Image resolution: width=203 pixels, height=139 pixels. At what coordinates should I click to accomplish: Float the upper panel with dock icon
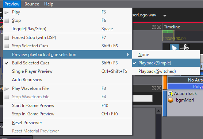[154, 27]
